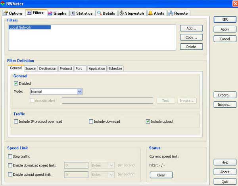The width and height of the screenshot is (238, 186).
Task: Open the Port filter tab
Action: [x=80, y=69]
